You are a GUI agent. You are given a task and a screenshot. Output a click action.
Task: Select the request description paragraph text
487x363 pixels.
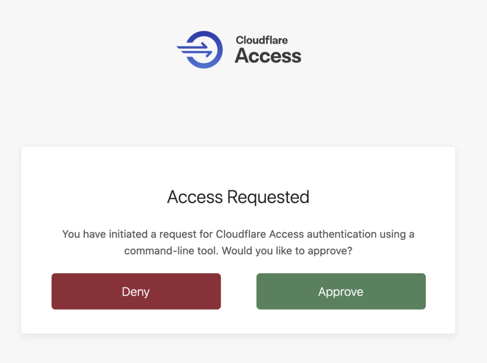point(238,242)
